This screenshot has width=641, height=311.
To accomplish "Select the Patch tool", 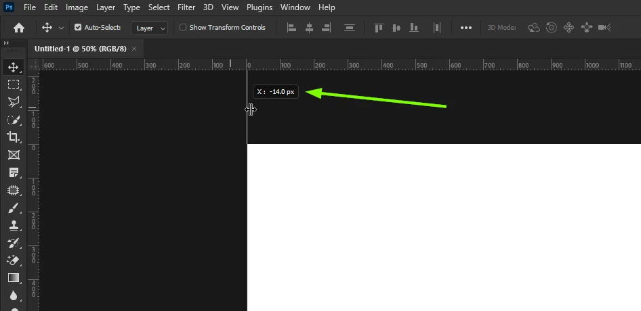I will click(13, 190).
